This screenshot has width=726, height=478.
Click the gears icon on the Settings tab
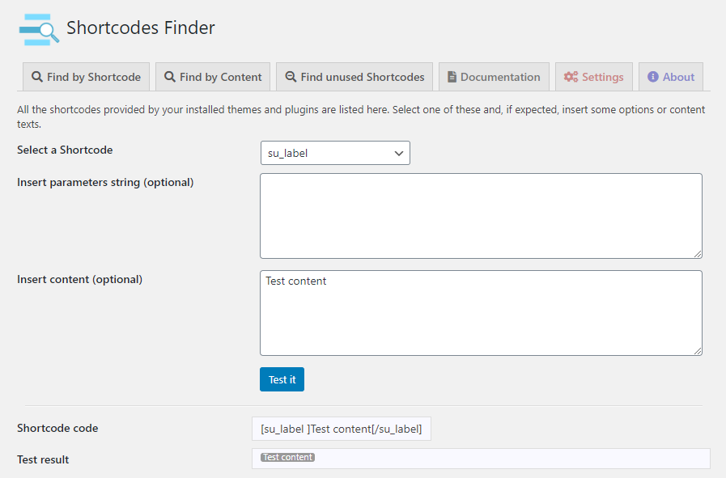(x=571, y=77)
